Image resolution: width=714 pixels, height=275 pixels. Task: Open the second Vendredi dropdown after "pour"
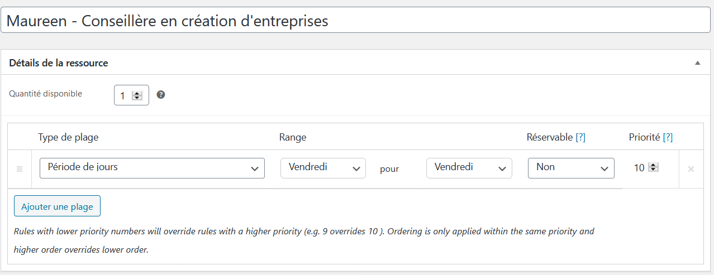[469, 168]
